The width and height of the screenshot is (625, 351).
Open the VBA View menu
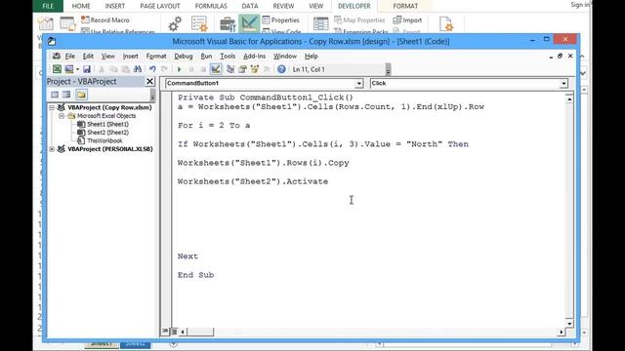point(108,57)
